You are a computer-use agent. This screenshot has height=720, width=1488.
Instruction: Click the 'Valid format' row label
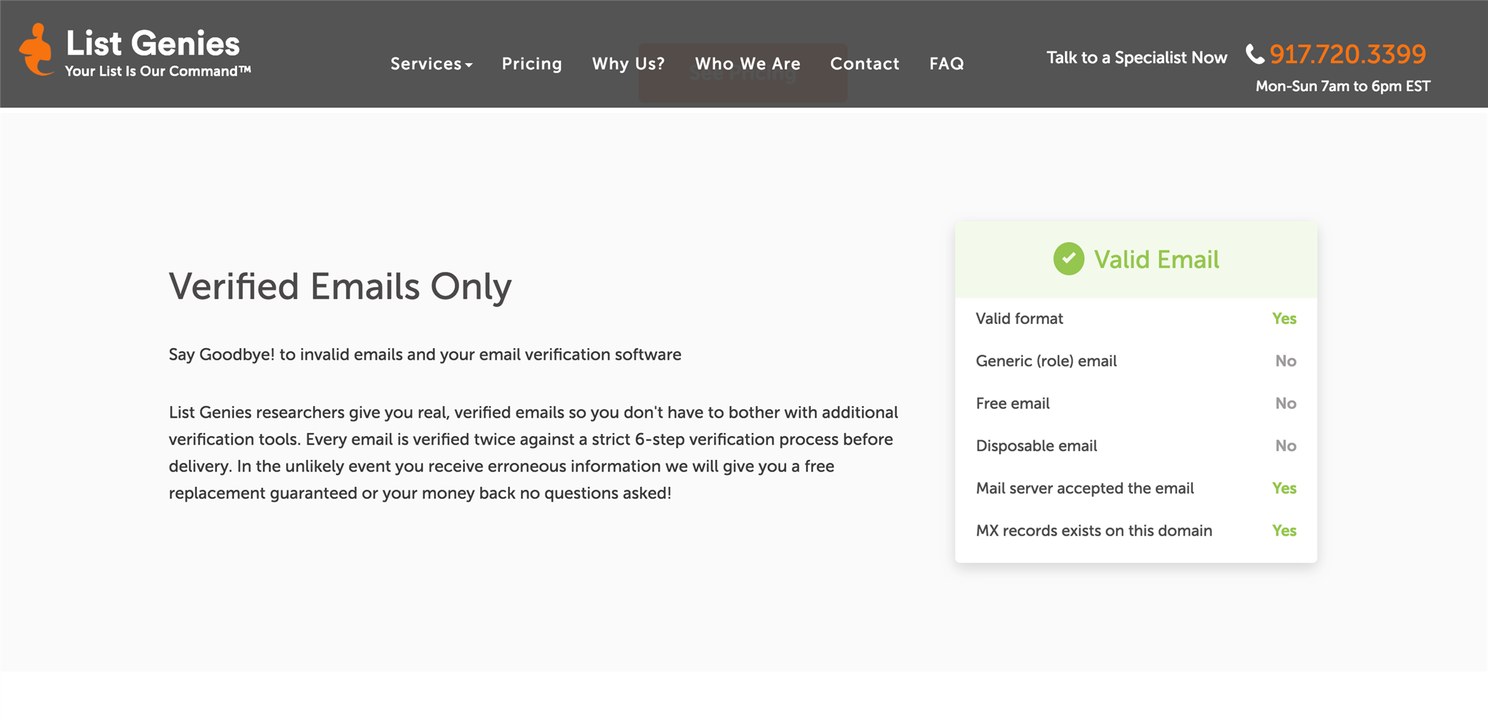pyautogui.click(x=1019, y=318)
